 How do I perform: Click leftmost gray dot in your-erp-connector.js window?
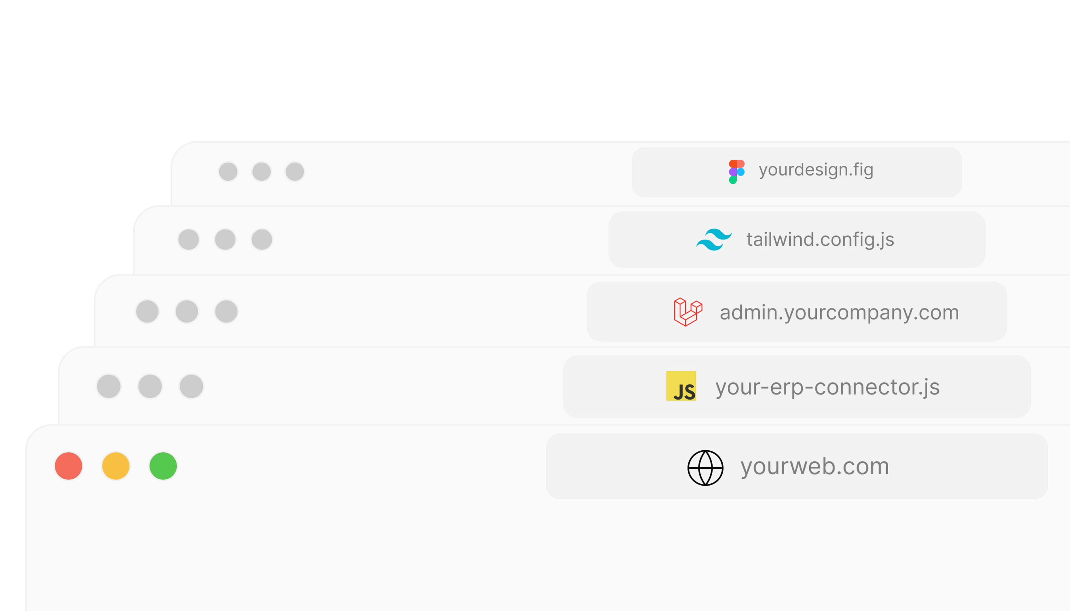[x=109, y=386]
